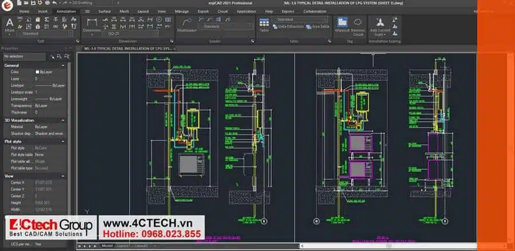Click the Plot style table None value

(39, 155)
